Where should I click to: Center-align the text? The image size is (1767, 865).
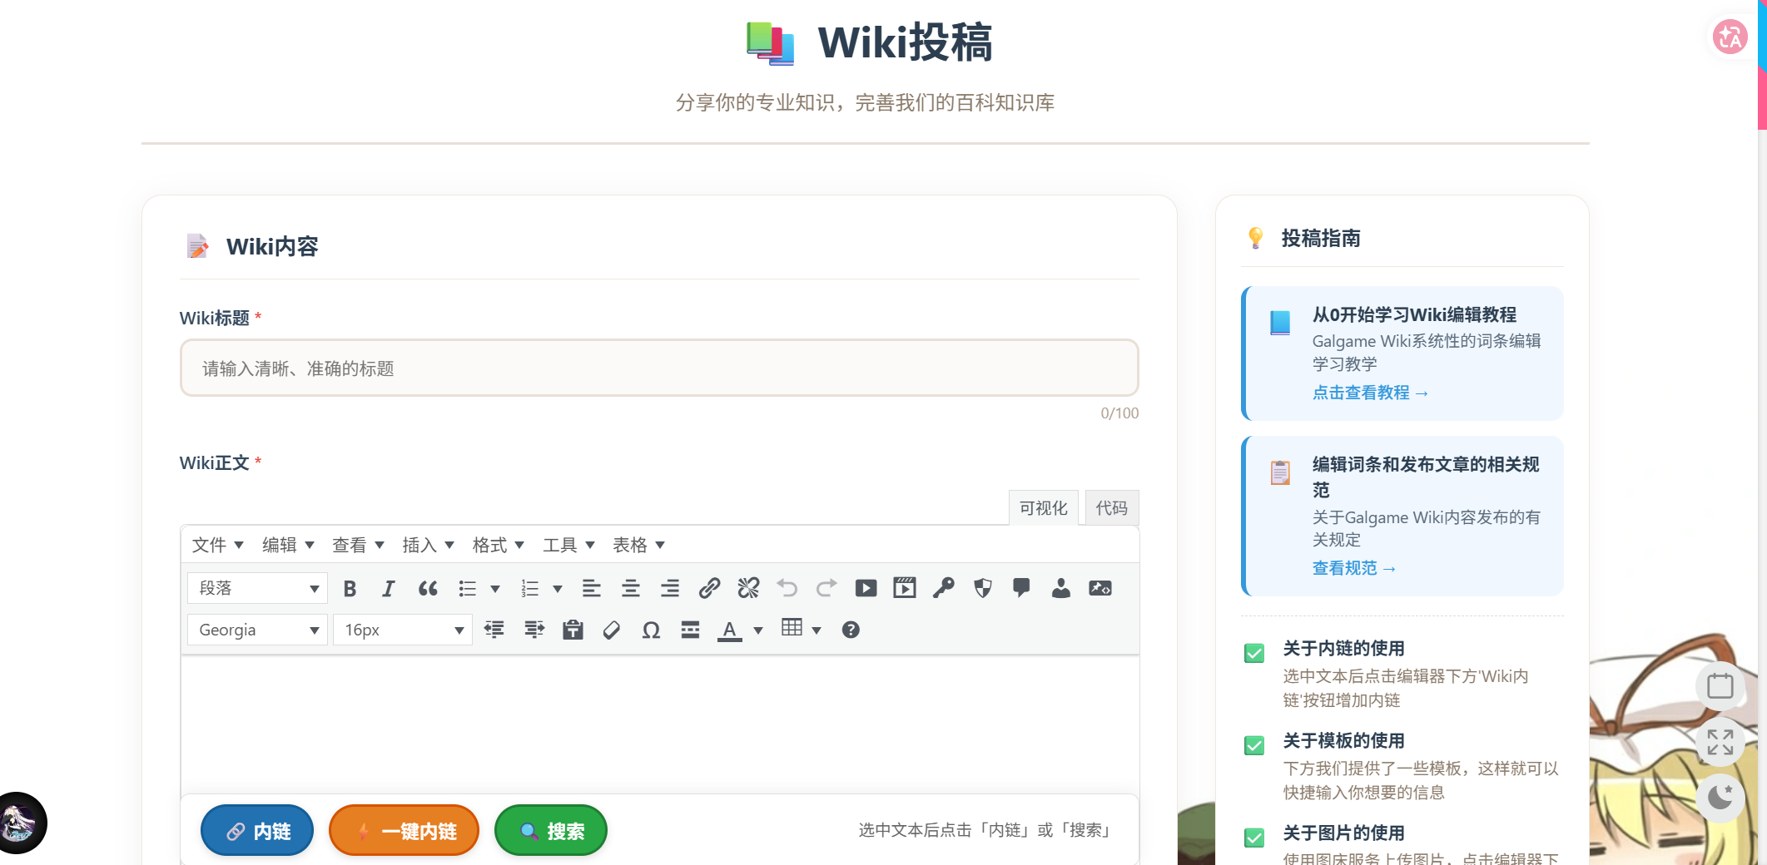click(631, 589)
